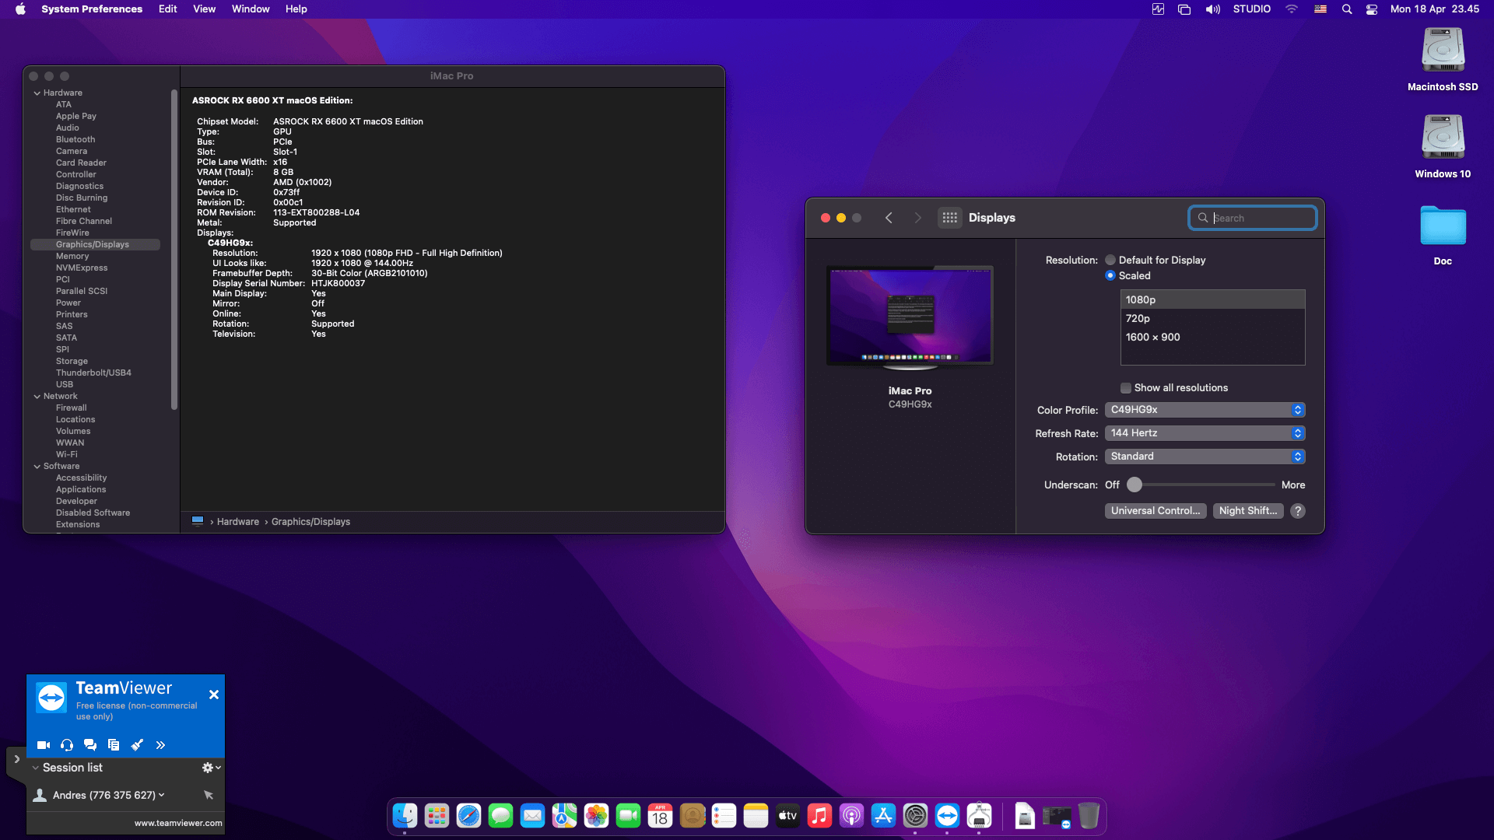1494x840 pixels.
Task: Select the 720p resolution option
Action: (1212, 318)
